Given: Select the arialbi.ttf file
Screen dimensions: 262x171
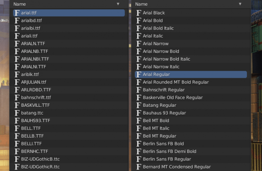Looking at the screenshot, I should pos(69,28).
